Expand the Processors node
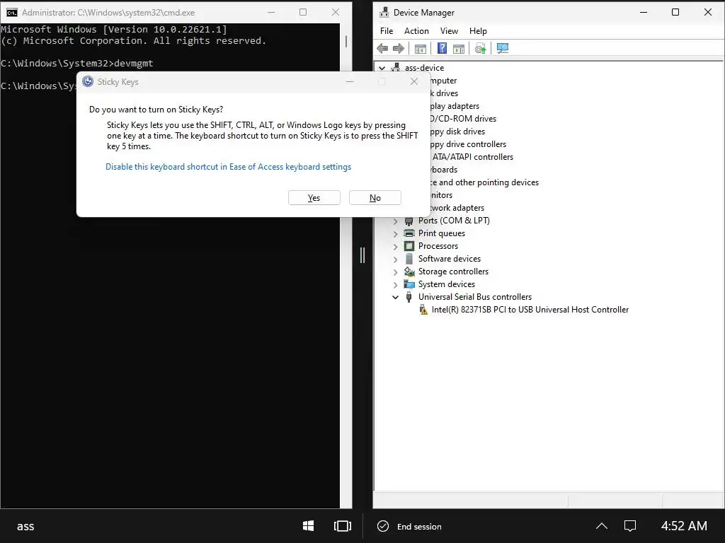Screen dimensions: 725x543 click(x=395, y=247)
